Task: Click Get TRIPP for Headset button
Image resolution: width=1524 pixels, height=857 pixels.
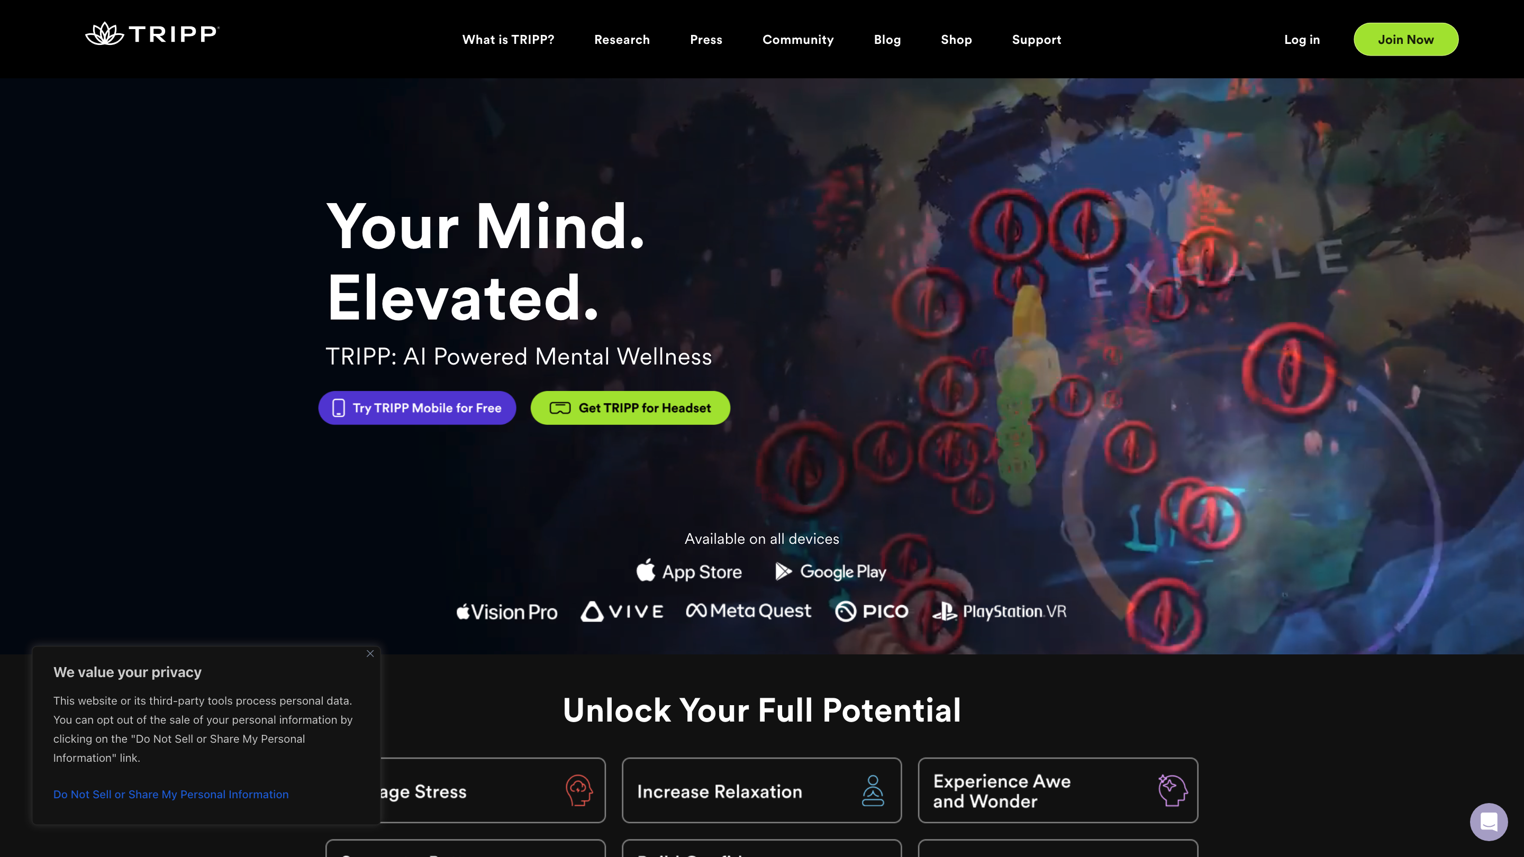Action: 630,407
